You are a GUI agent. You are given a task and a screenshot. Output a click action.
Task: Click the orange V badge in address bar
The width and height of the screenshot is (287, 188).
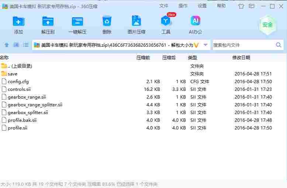tap(196, 45)
